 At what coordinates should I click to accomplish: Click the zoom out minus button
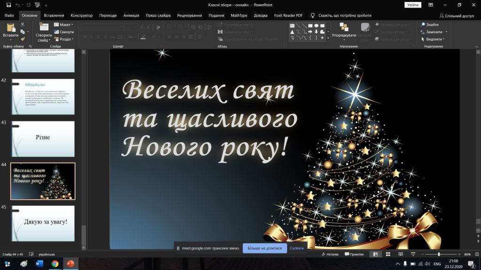[x=422, y=255]
